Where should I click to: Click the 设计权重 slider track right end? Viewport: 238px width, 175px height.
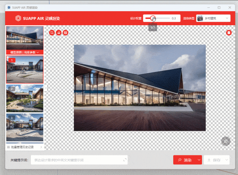pos(169,18)
